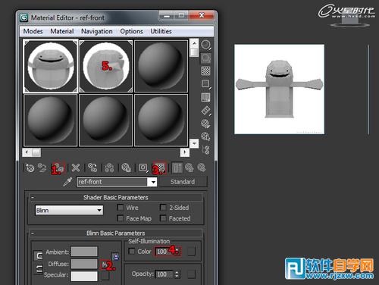Enable the Wire checkbox
This screenshot has height=285, width=379.
coord(120,208)
